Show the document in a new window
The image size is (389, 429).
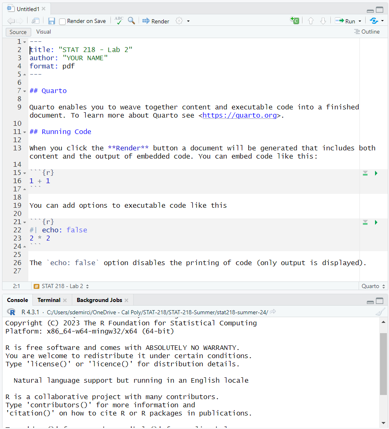pos(36,21)
